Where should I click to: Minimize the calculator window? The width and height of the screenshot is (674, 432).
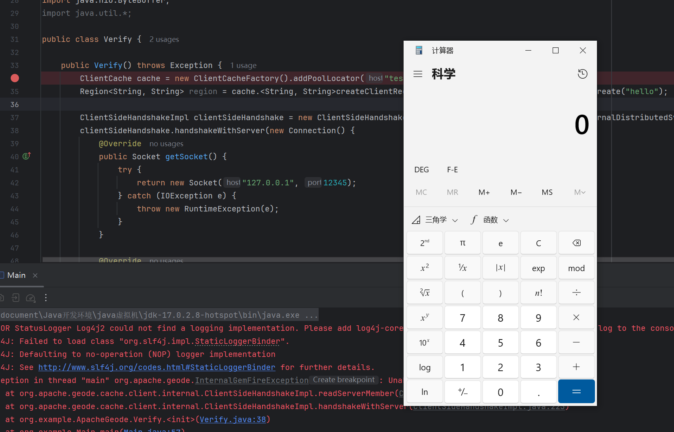pos(528,50)
